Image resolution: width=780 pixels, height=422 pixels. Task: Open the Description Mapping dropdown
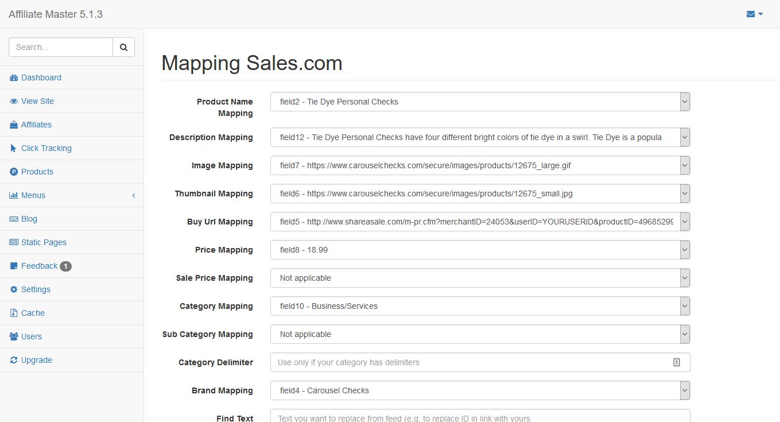tap(480, 137)
